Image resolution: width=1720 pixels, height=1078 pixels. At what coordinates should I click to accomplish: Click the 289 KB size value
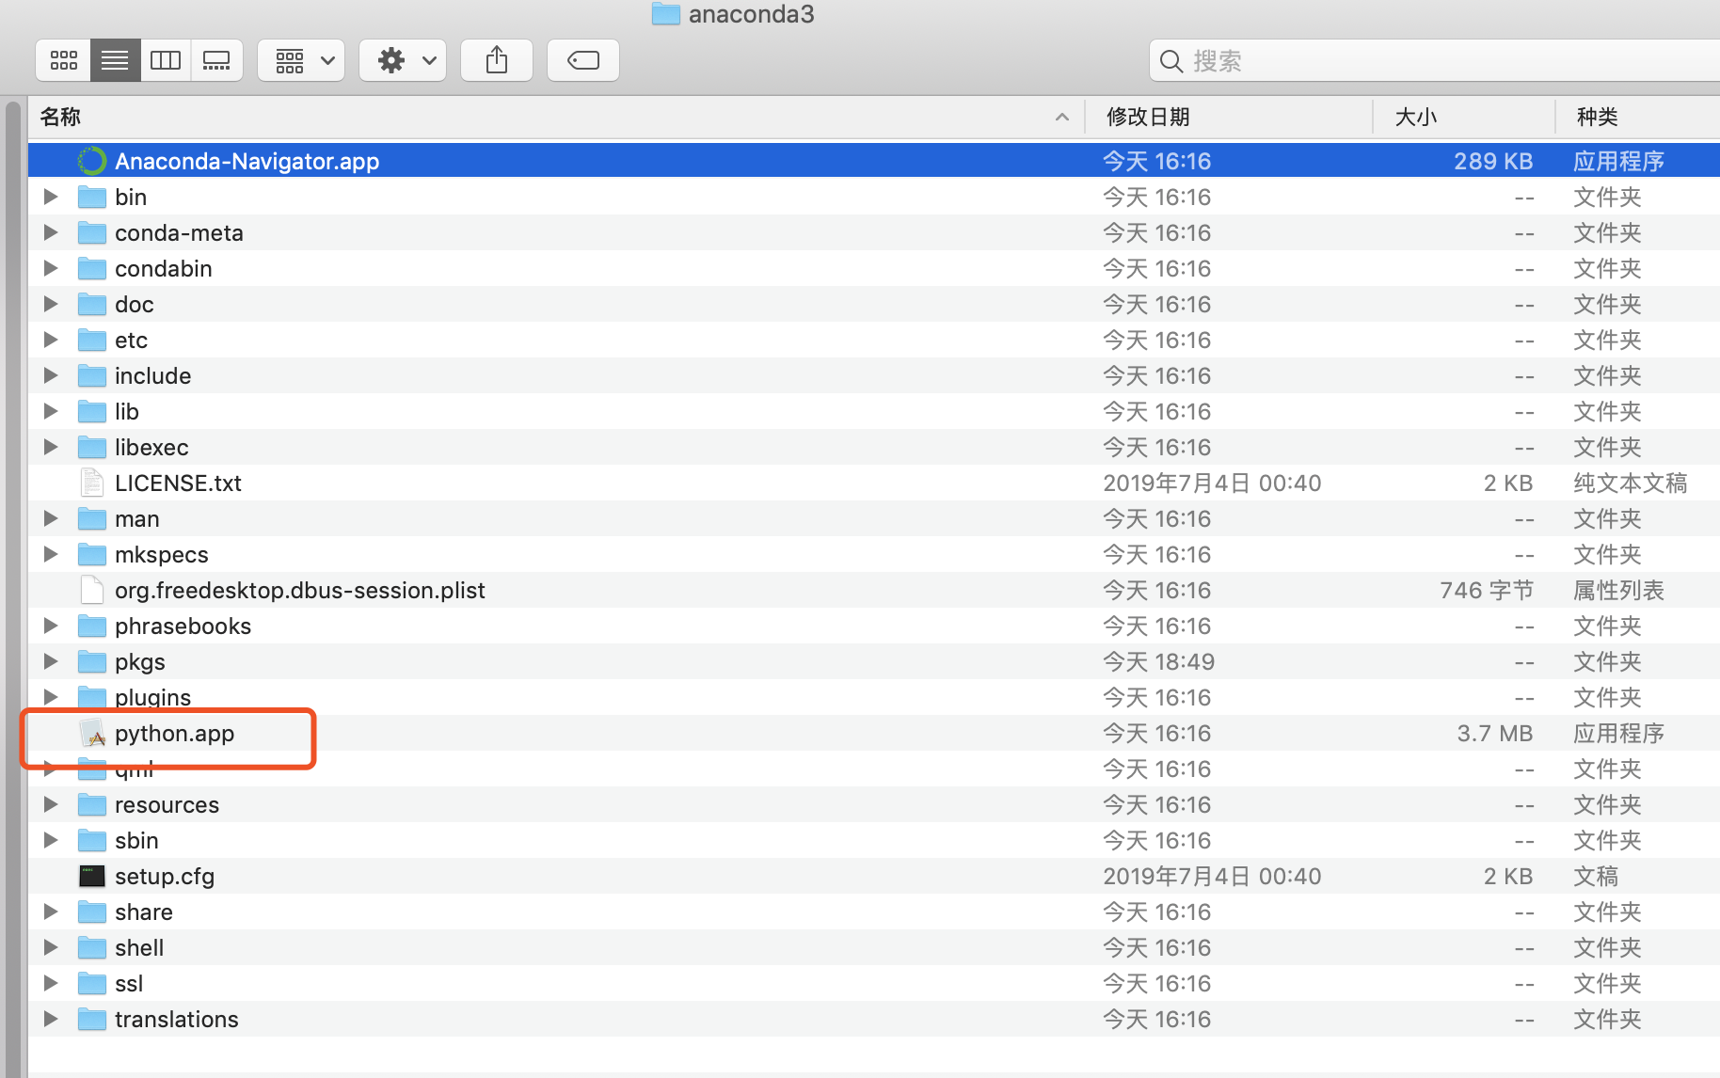click(x=1493, y=161)
